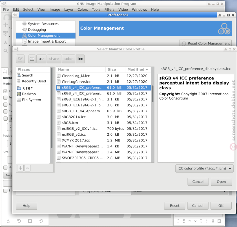The width and height of the screenshot is (237, 227).
Task: Click the Reset button in Preferences
Action: click(174, 206)
